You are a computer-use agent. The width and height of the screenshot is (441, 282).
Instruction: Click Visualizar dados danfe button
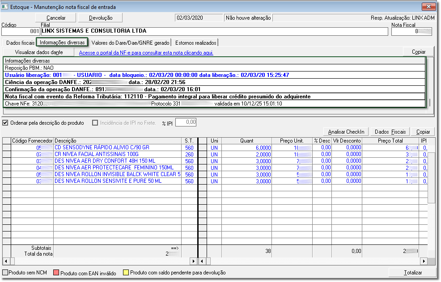pyautogui.click(x=39, y=52)
